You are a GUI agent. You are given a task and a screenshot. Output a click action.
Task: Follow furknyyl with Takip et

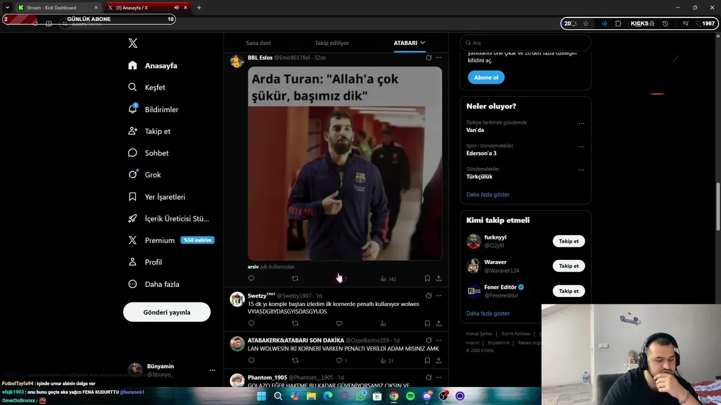(x=569, y=241)
